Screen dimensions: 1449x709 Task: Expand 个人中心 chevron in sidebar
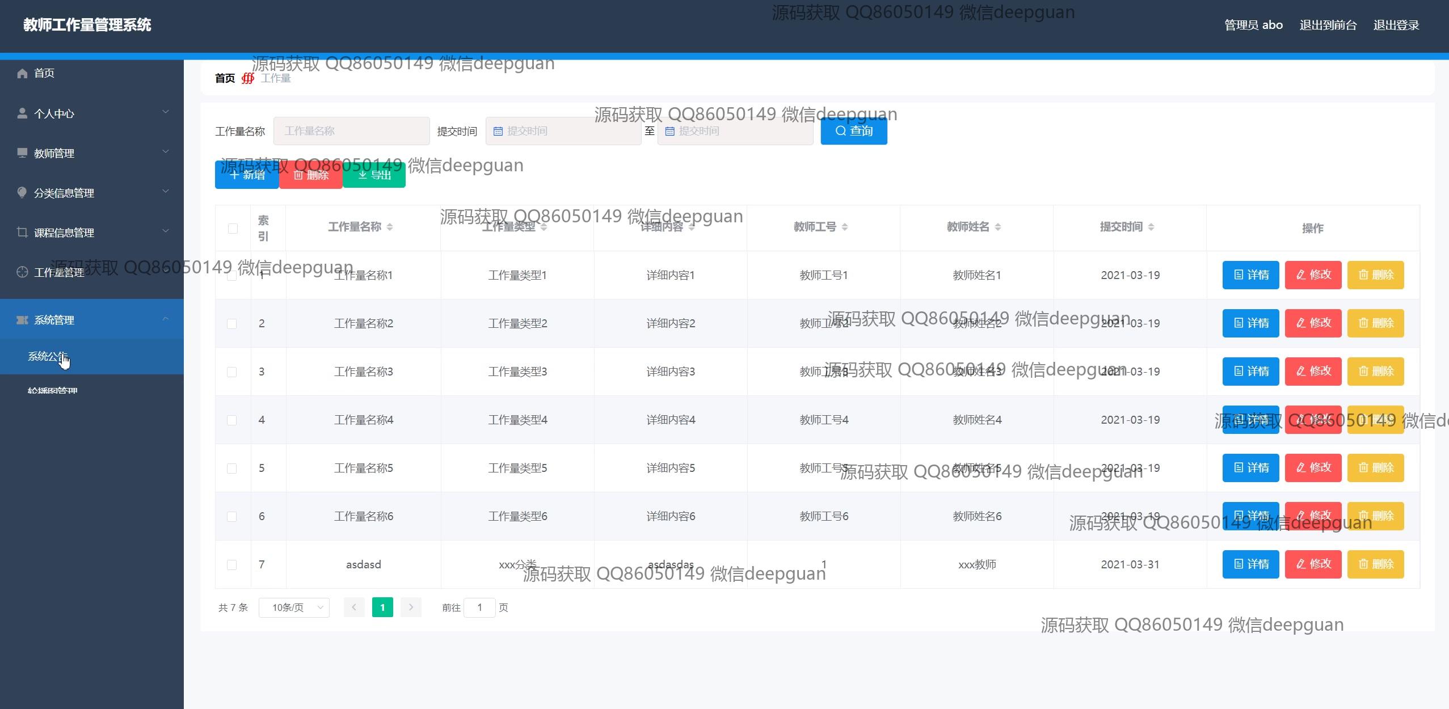[x=166, y=112]
